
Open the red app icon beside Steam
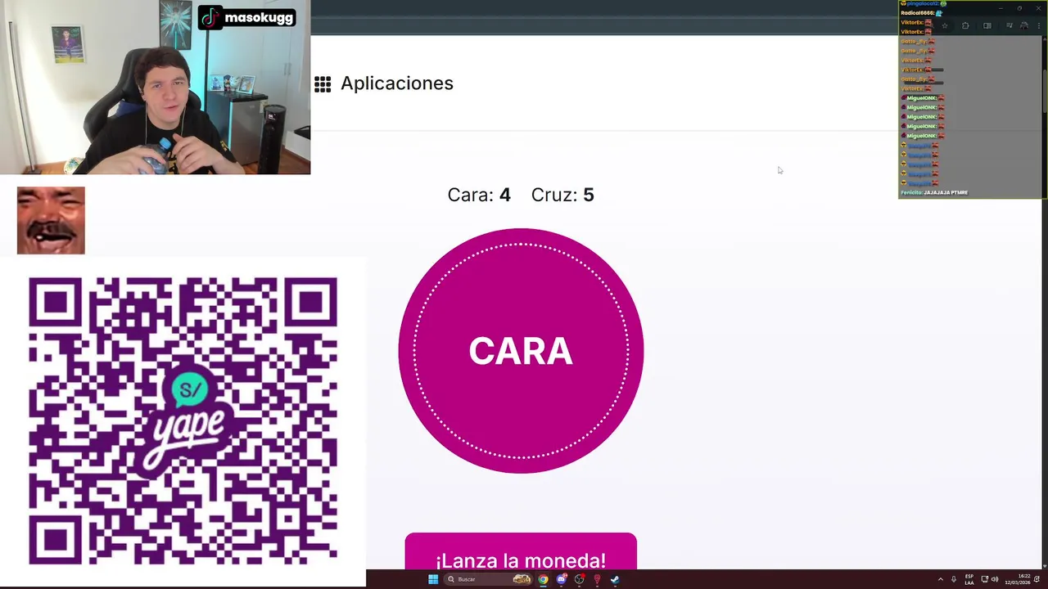[x=597, y=579]
